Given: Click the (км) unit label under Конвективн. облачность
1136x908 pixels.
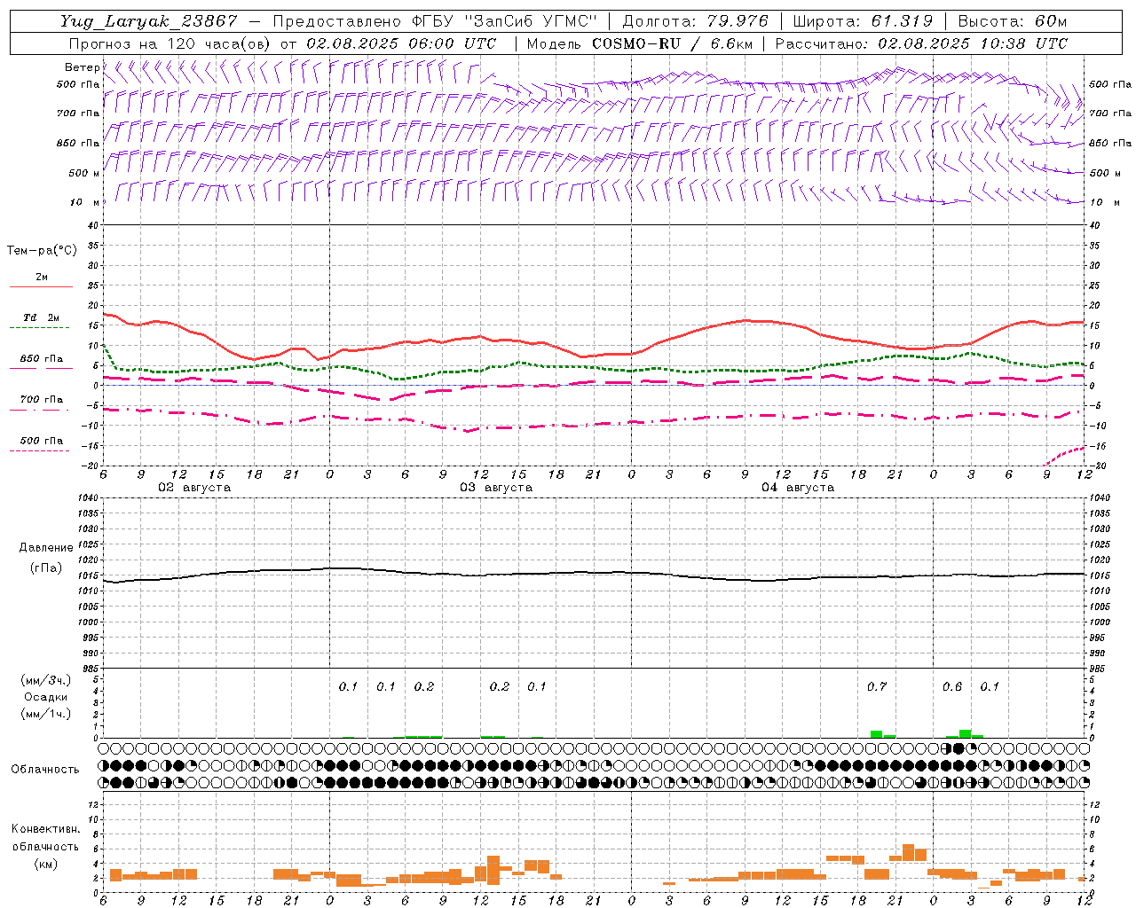Looking at the screenshot, I should click(46, 864).
